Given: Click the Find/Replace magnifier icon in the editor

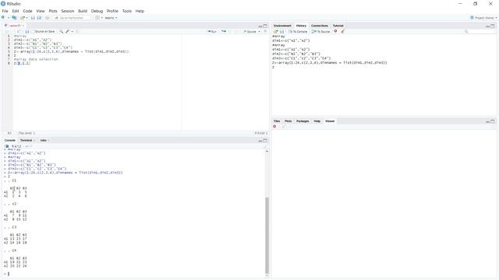Looking at the screenshot, I should tap(61, 31).
